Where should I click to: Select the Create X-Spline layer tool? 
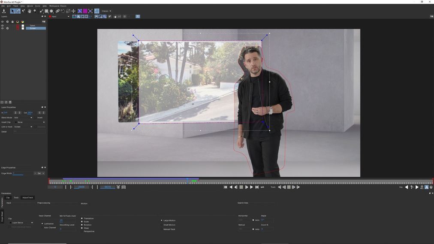[x=41, y=11]
